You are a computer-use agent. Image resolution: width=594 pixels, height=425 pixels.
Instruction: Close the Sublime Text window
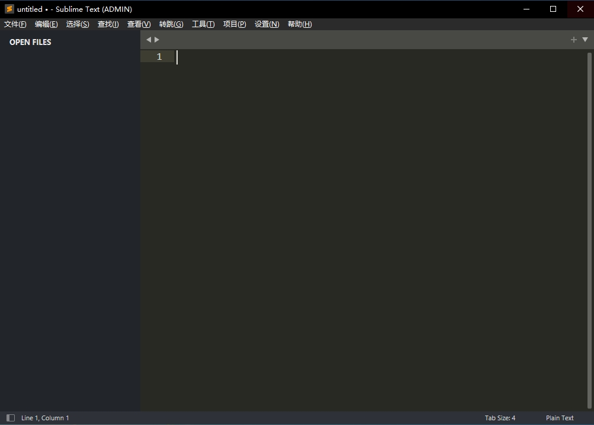click(x=580, y=9)
